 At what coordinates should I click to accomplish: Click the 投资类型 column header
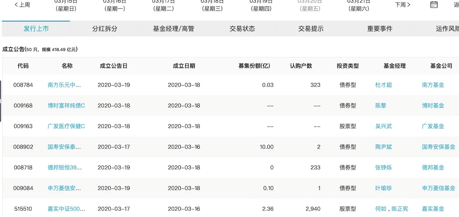348,66
